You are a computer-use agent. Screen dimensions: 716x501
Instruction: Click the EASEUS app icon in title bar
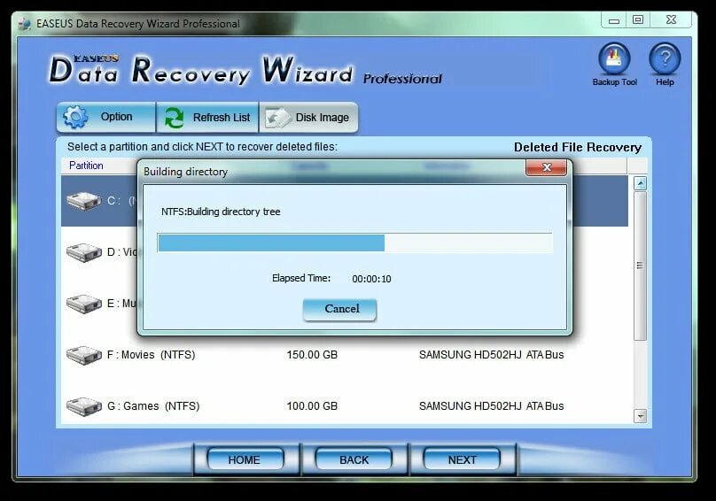[x=25, y=24]
